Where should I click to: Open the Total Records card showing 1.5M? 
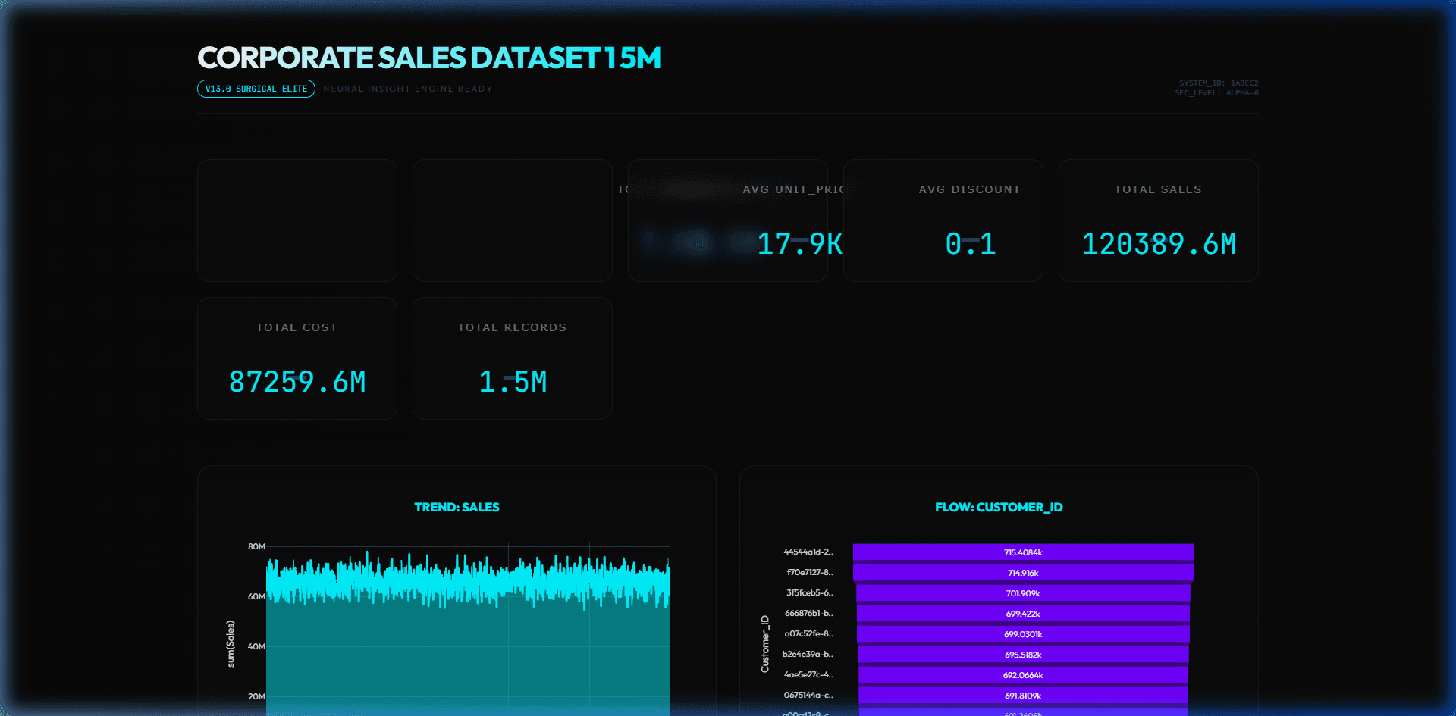click(512, 358)
